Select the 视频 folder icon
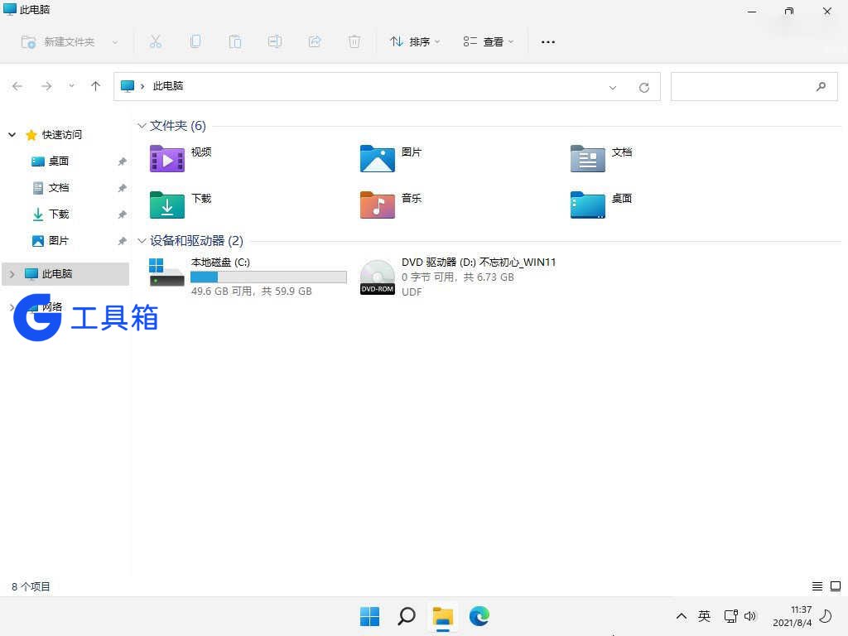 tap(167, 158)
